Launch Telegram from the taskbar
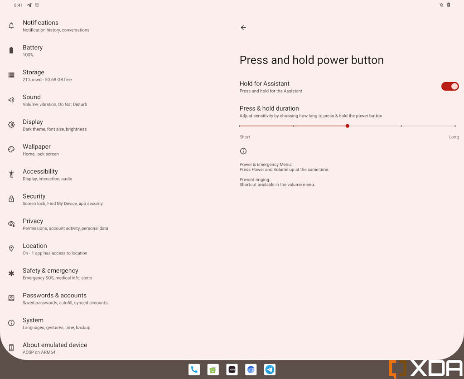Screen dimensions: 464x379 point(270,369)
